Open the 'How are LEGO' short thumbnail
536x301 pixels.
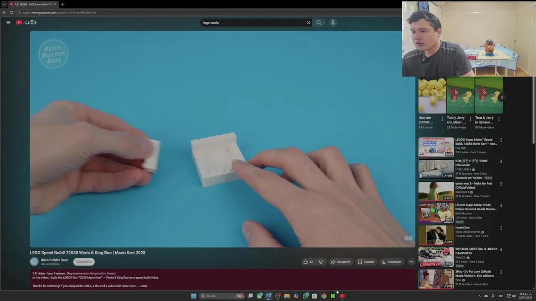click(x=432, y=95)
